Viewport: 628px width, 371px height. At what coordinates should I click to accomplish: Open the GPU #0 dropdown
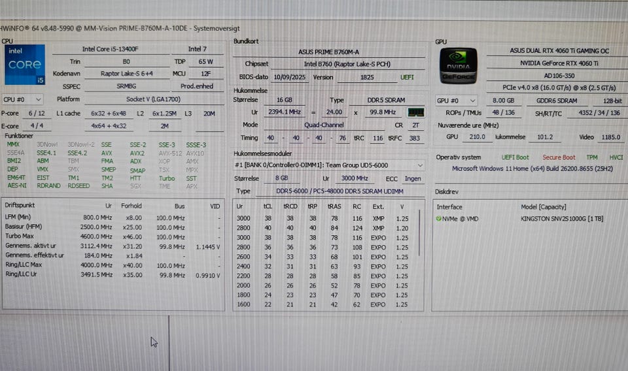pos(456,101)
